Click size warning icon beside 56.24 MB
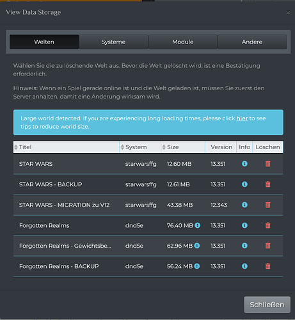 click(197, 266)
